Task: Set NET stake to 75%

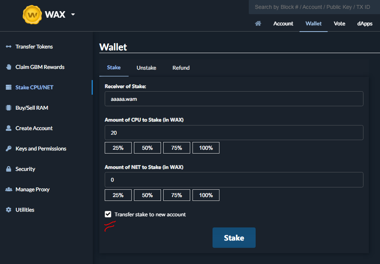Action: (177, 195)
